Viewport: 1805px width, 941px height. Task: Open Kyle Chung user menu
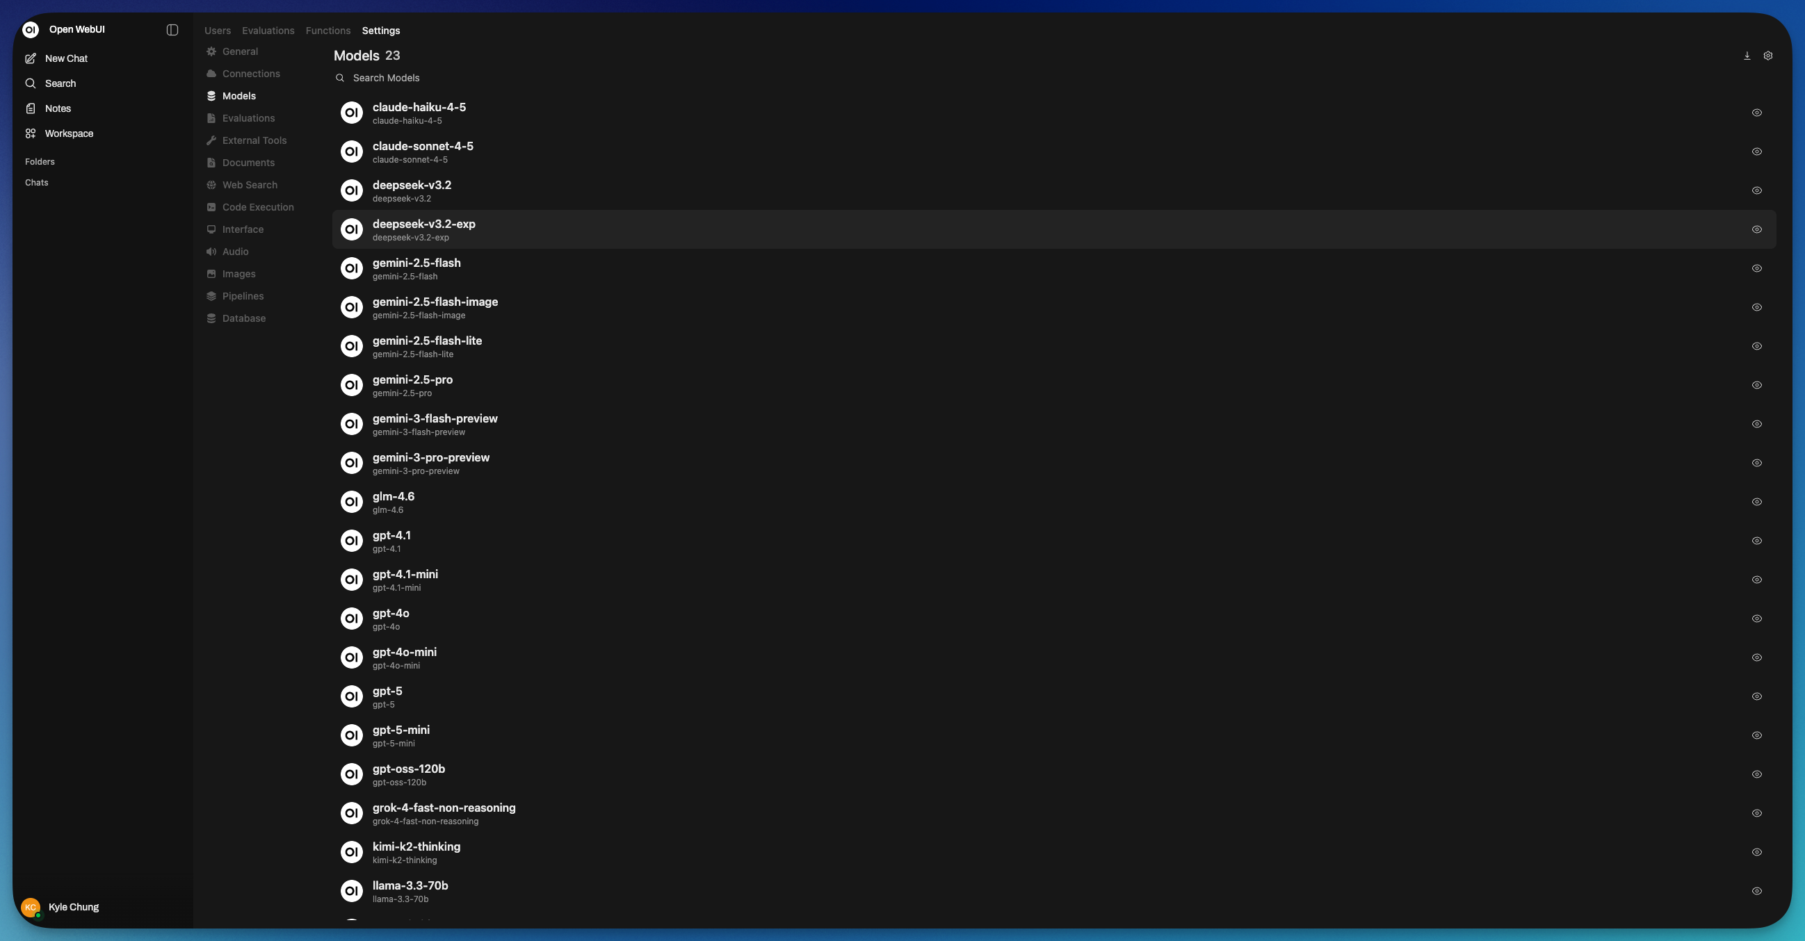click(73, 907)
